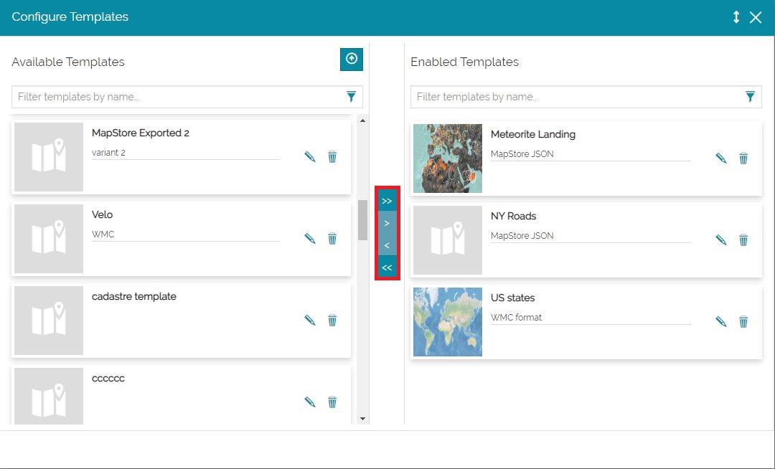This screenshot has height=469, width=775.
Task: Edit the Meteorite Landing template
Action: 721,158
